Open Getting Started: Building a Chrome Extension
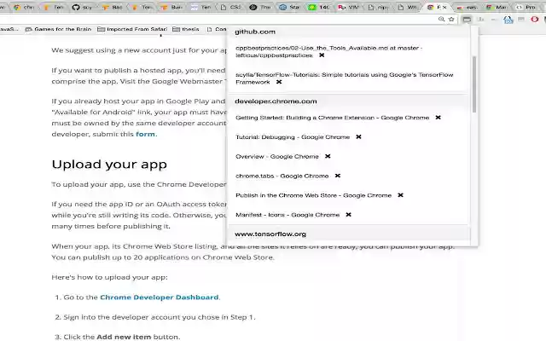The image size is (546, 341). point(332,118)
